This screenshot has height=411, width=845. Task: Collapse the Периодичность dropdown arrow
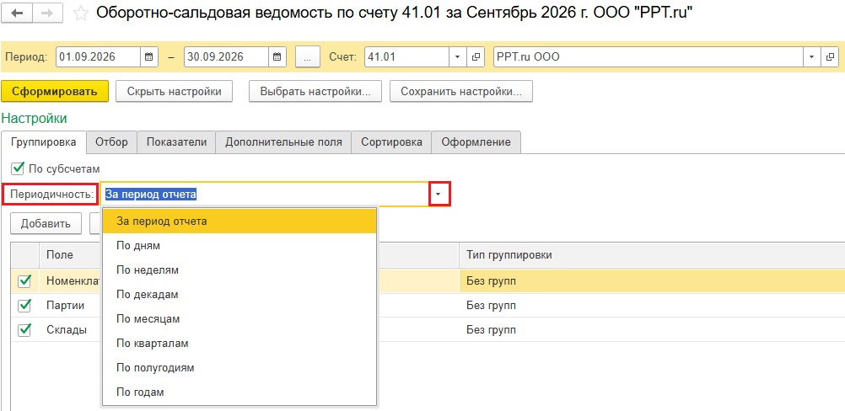pyautogui.click(x=439, y=194)
